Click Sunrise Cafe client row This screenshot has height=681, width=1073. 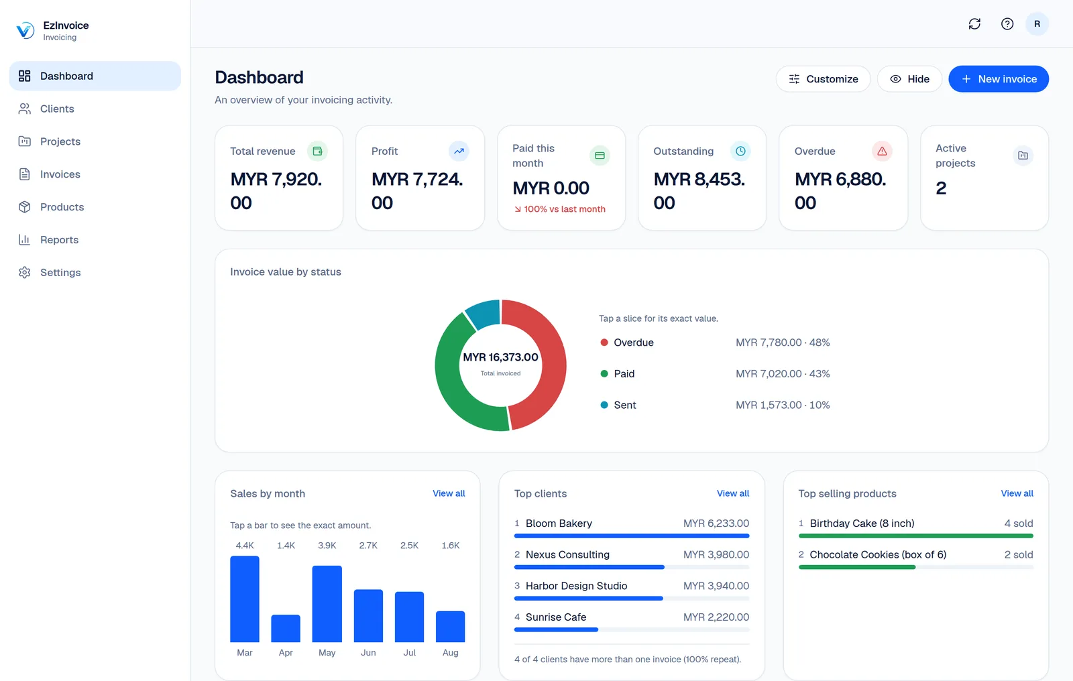632,621
